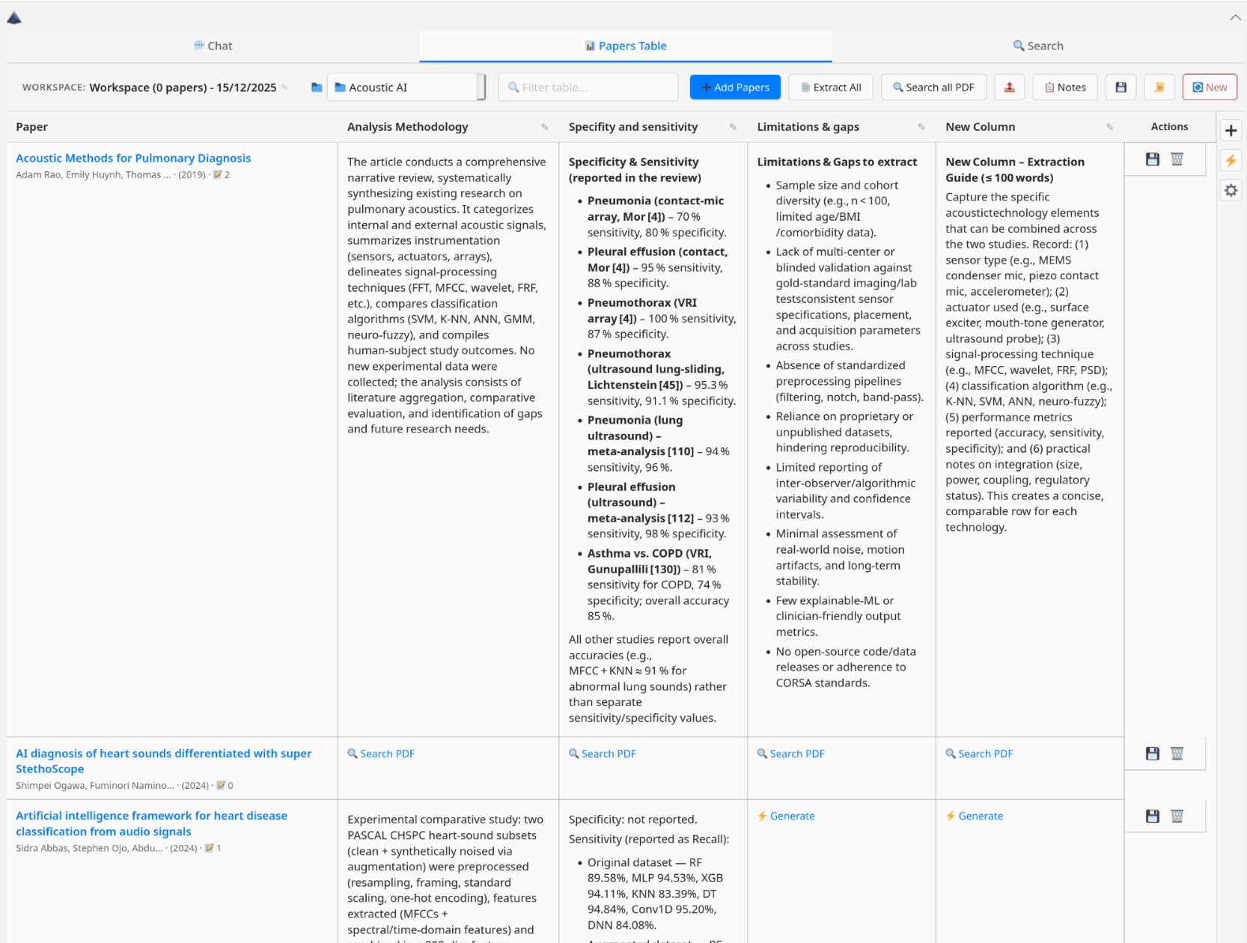Rename workspace using the pencil icon

tap(284, 88)
